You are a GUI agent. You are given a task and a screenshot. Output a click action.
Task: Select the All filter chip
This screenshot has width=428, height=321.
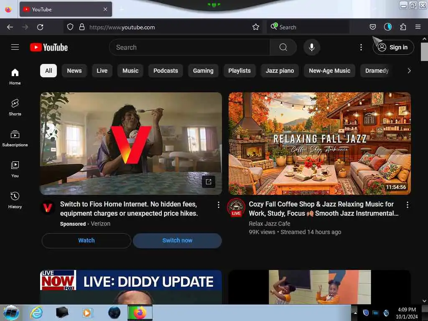coord(48,71)
